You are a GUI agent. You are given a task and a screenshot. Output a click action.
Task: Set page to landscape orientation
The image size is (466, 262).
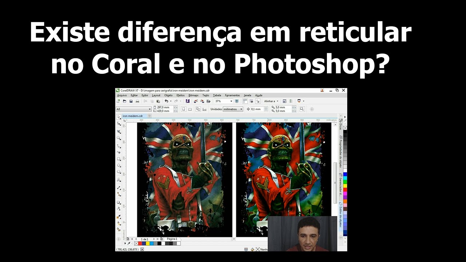190,109
